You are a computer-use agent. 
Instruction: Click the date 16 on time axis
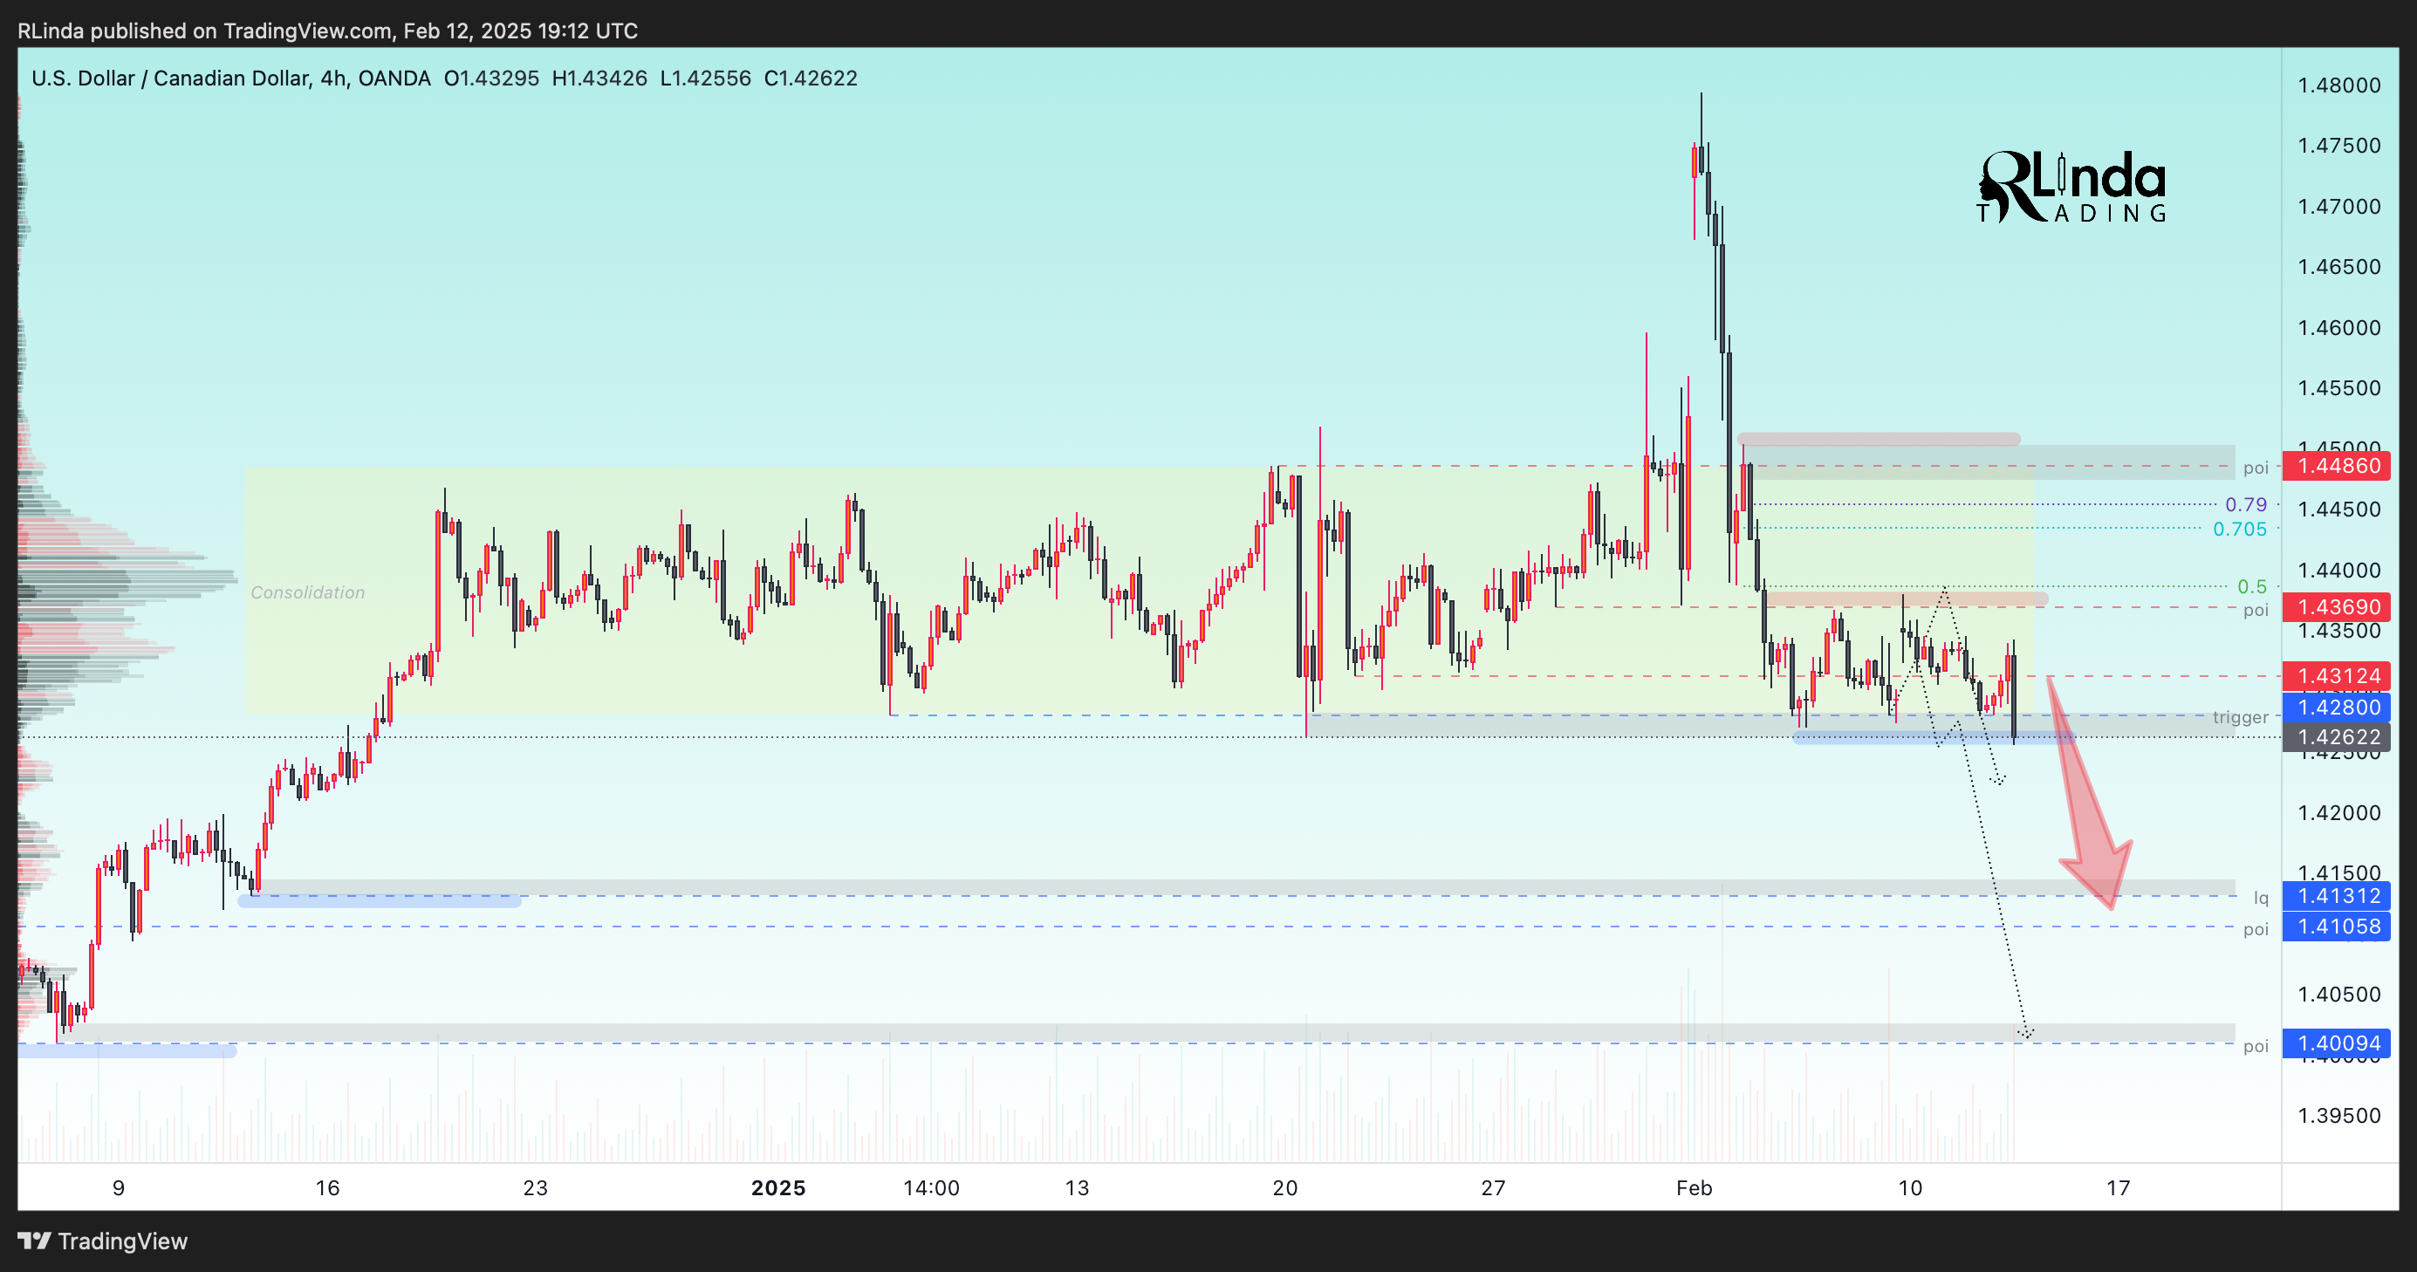(326, 1187)
